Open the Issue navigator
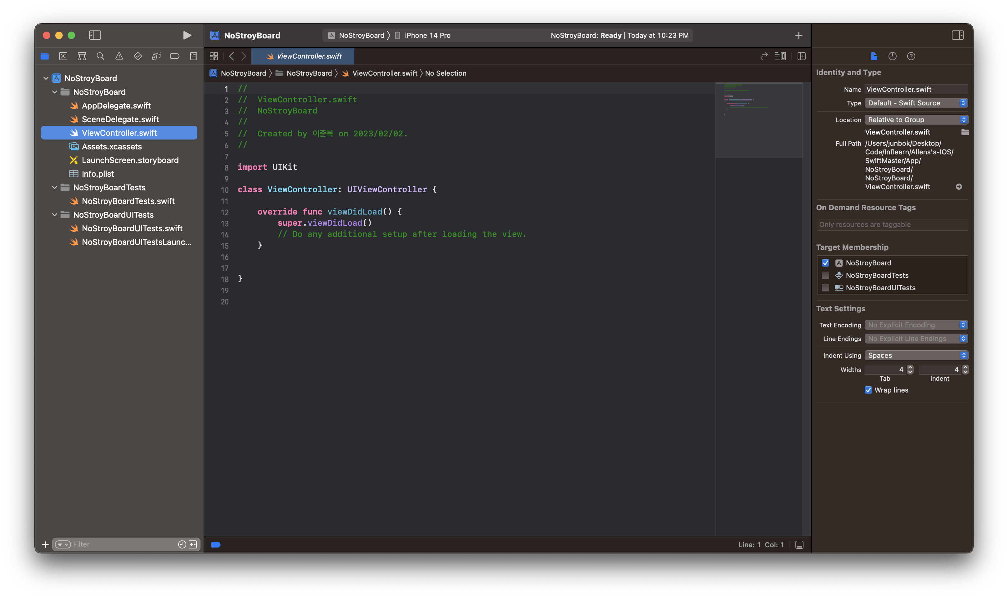1008x599 pixels. [x=119, y=56]
